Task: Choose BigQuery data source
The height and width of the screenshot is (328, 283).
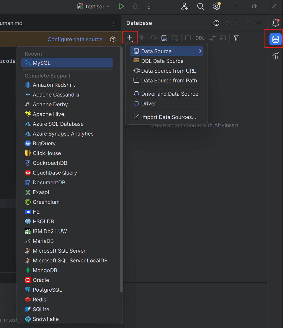Action: pyautogui.click(x=67, y=143)
